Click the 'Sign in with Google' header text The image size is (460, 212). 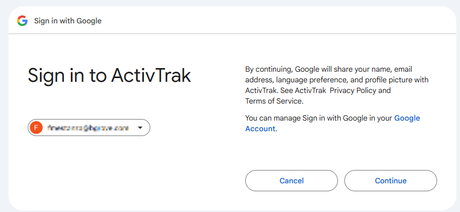pos(68,21)
